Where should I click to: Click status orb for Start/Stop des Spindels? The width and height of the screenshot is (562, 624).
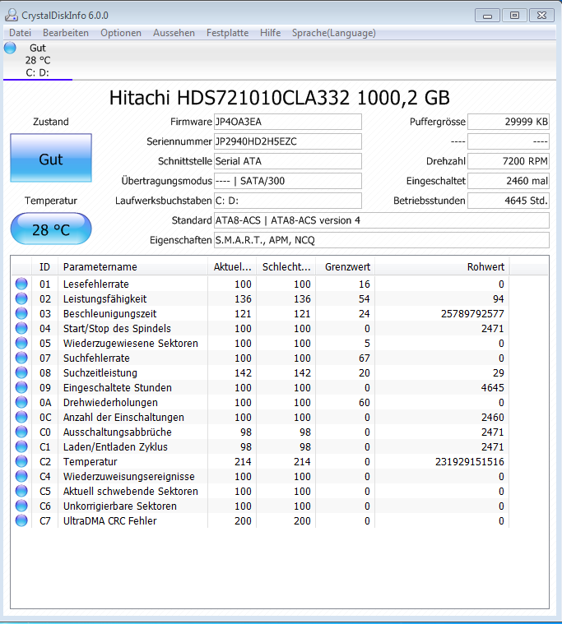coord(21,328)
